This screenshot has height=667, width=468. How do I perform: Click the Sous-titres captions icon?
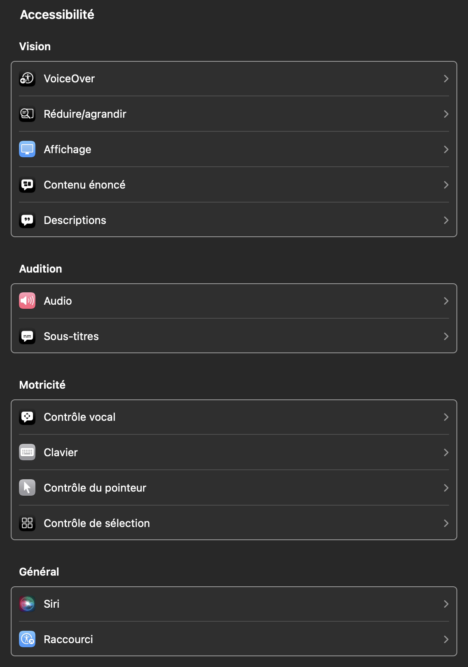click(27, 336)
